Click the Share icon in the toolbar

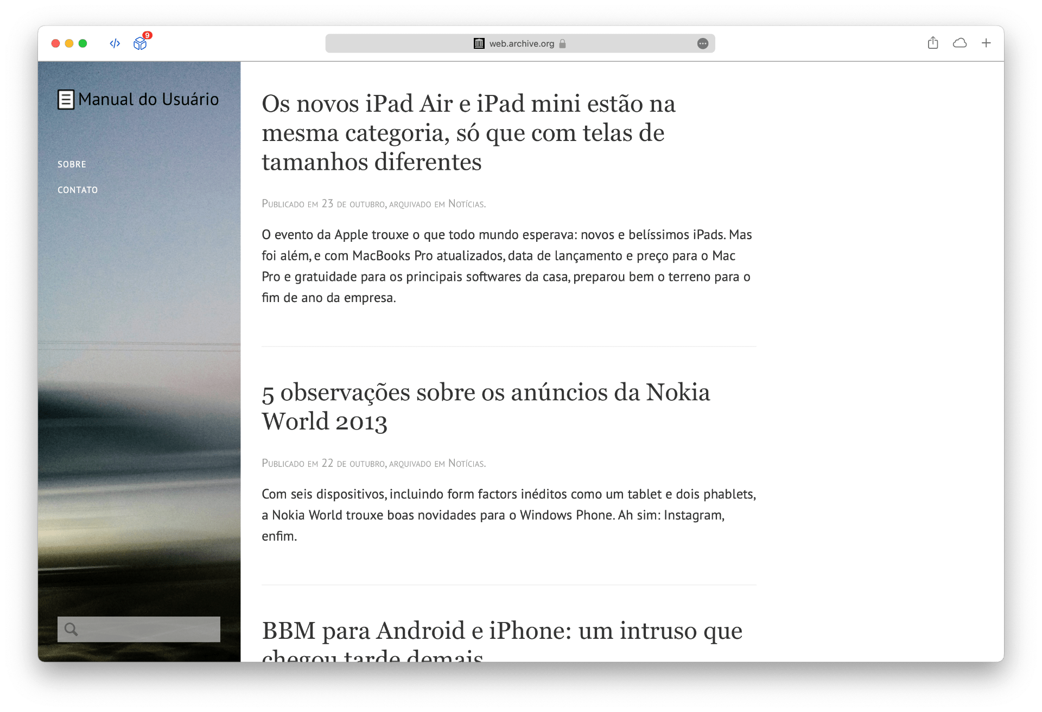(933, 43)
